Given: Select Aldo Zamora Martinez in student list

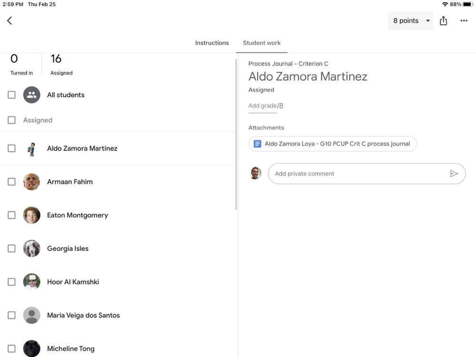Looking at the screenshot, I should (82, 149).
